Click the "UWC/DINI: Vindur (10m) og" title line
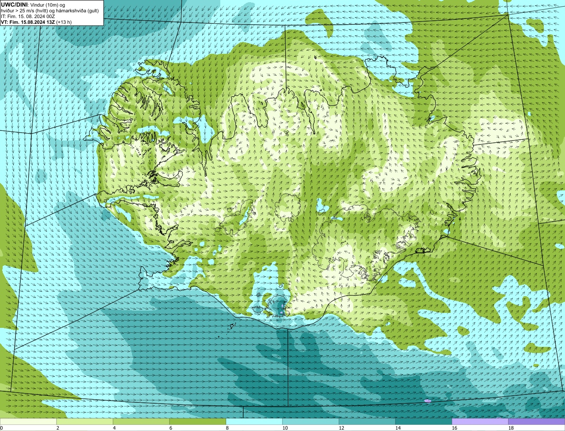Image resolution: width=565 pixels, height=431 pixels. pos(33,4)
